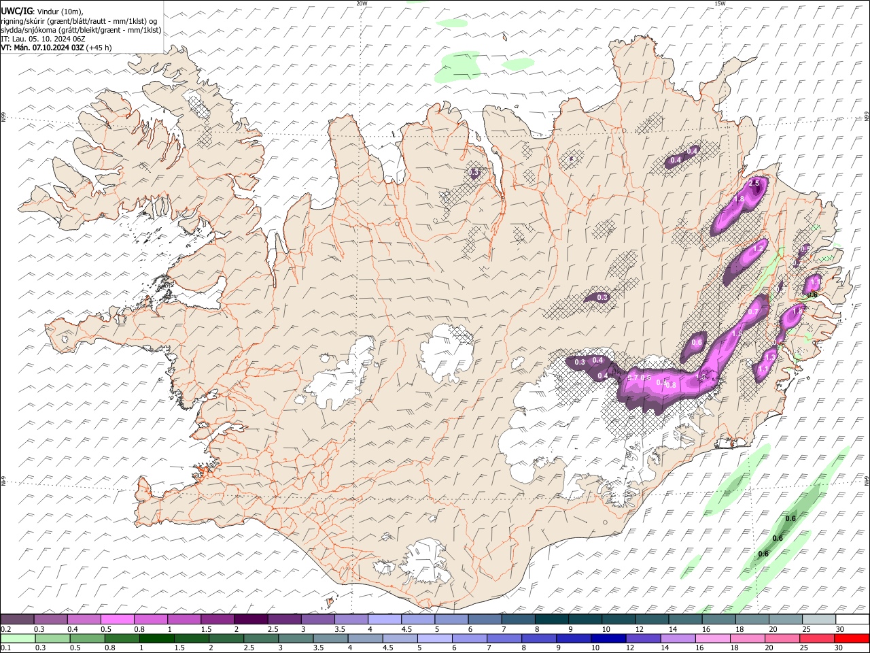870x653 pixels.
Task: Click the 'VT: Mán. 07.10.2024 03Z' line
Action: (43, 48)
